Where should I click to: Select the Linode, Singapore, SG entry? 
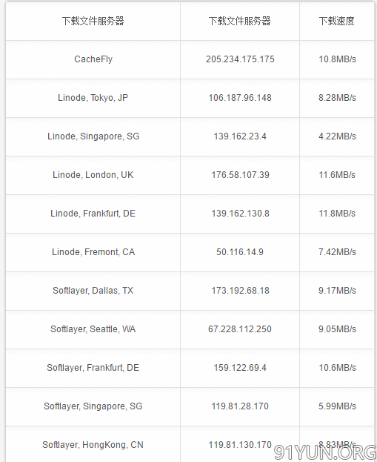point(93,136)
